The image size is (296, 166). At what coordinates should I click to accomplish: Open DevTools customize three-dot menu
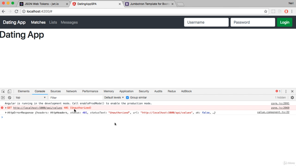(286, 91)
